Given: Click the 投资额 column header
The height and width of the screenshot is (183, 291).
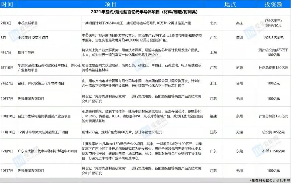Looking at the screenshot, I should (x=273, y=4).
